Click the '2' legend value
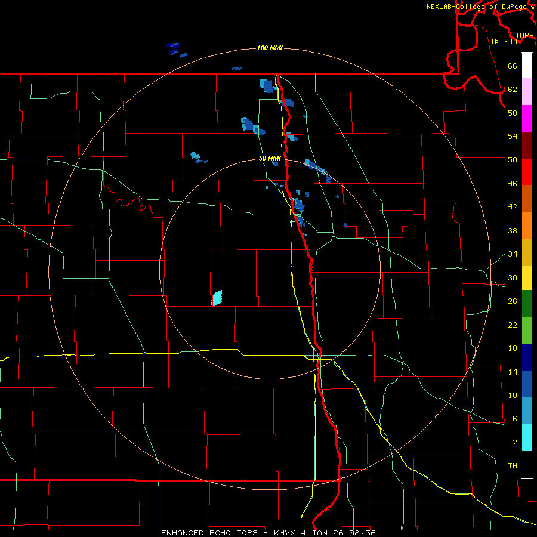 pos(515,443)
